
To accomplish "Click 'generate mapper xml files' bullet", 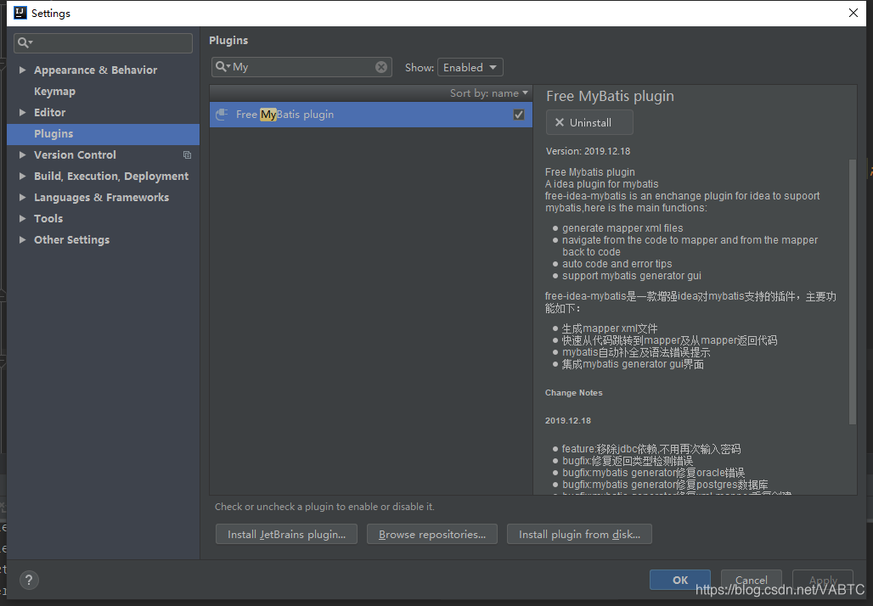I will pos(622,228).
